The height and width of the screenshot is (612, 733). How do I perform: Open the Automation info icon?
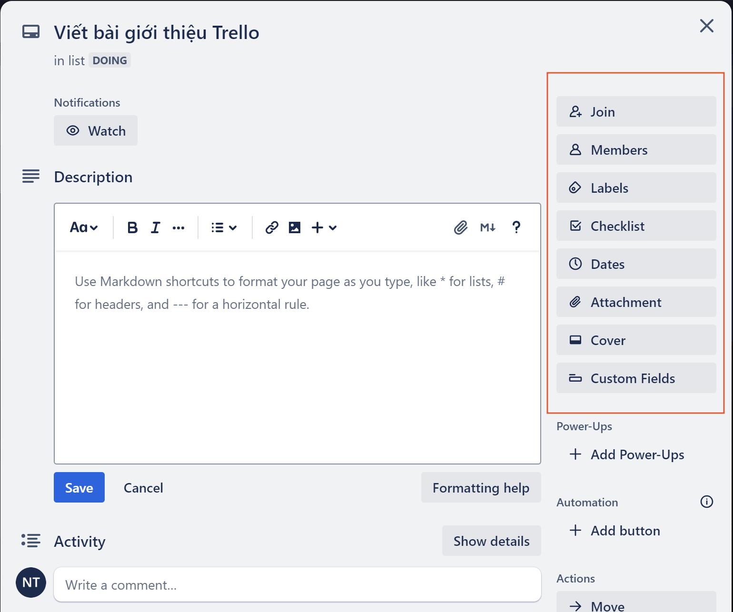pos(707,502)
